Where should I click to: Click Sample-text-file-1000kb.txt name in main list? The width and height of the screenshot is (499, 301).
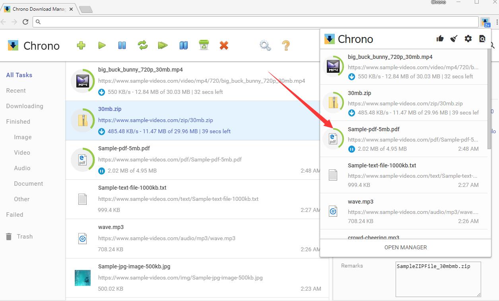click(132, 188)
